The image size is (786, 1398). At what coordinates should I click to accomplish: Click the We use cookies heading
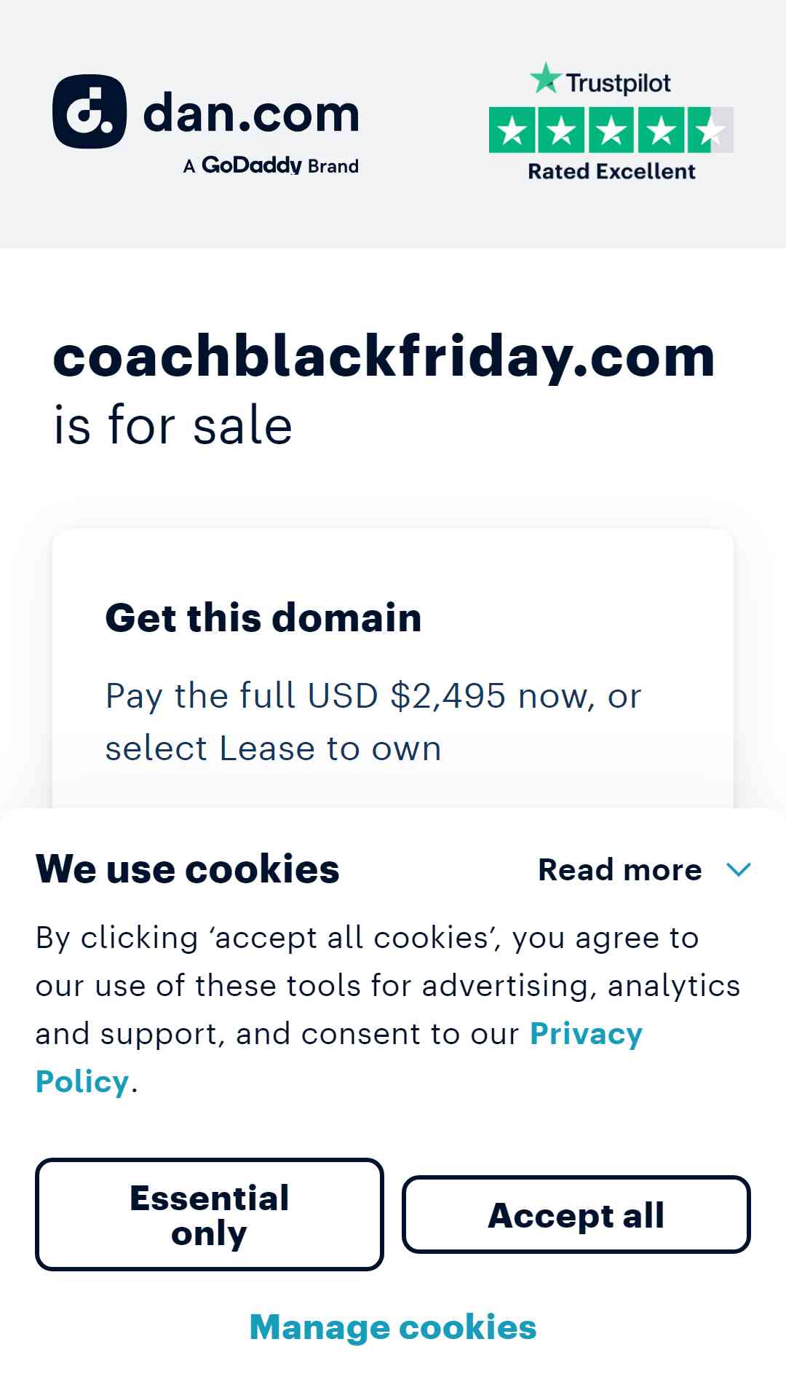(188, 869)
